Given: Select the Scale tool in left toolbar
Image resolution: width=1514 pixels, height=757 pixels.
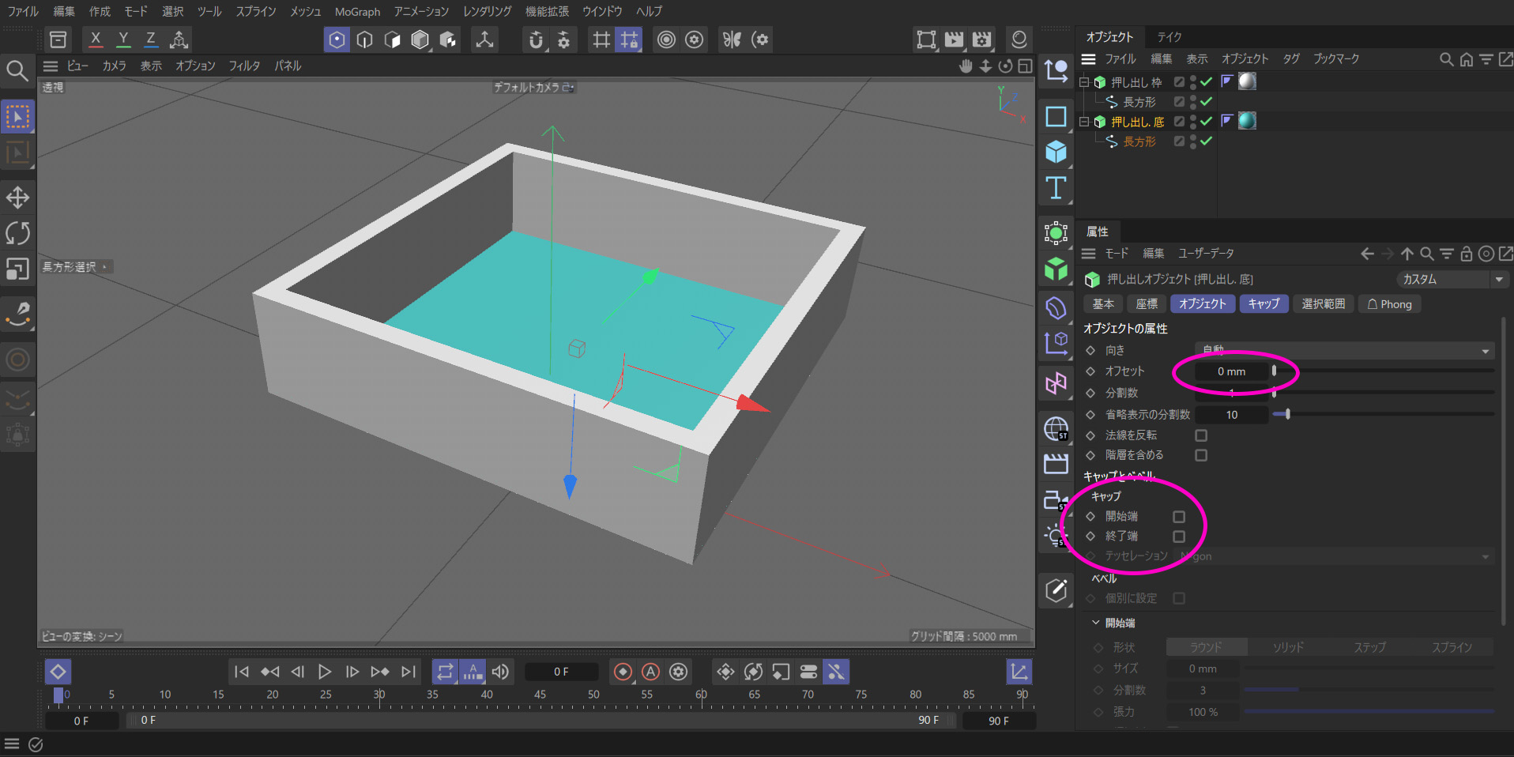Looking at the screenshot, I should click(x=17, y=269).
